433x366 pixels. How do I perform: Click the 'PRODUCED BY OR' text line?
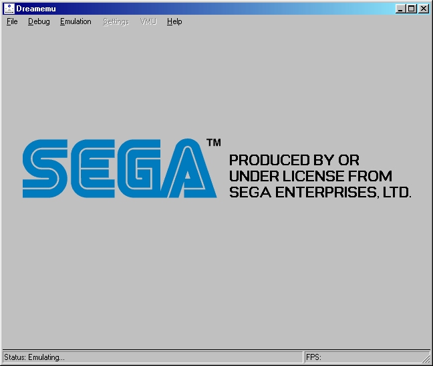click(295, 160)
